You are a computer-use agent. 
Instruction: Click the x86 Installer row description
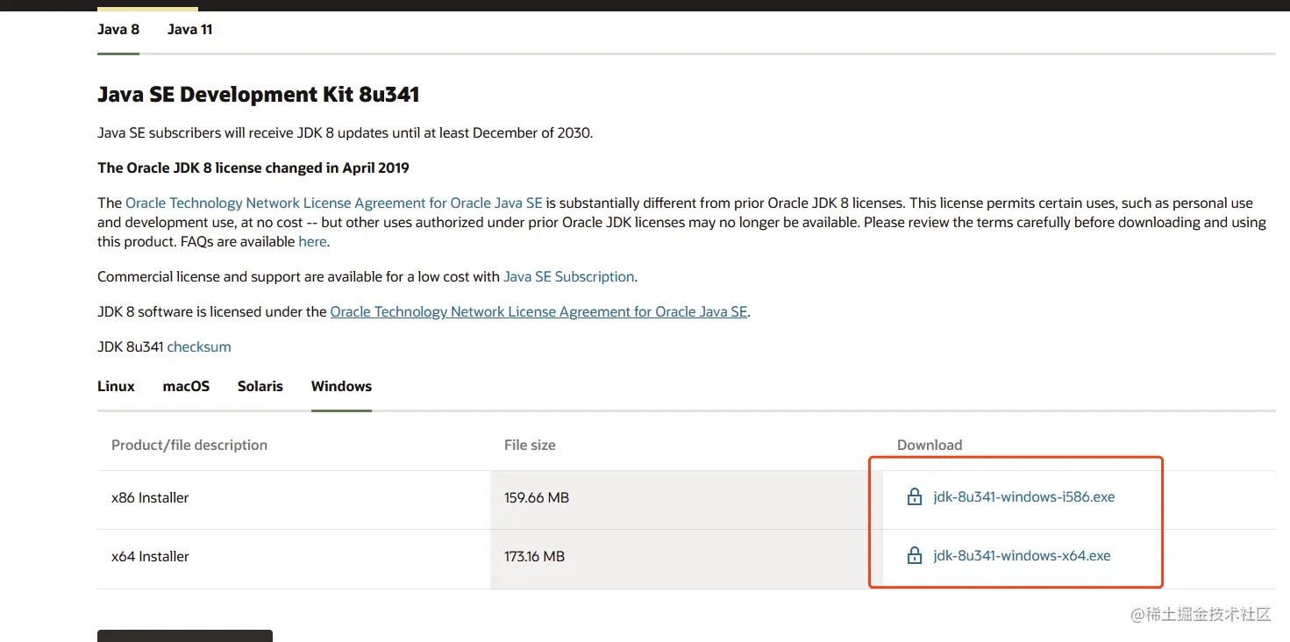coord(150,497)
